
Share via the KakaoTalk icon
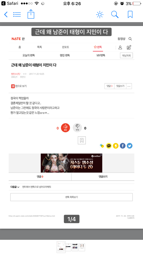coord(109,146)
